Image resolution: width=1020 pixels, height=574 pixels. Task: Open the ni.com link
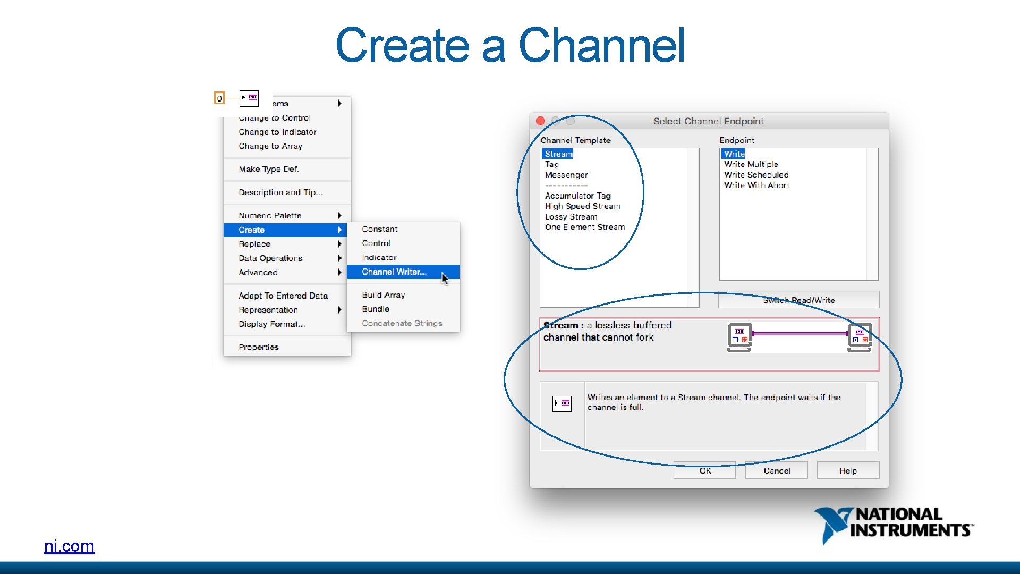tap(69, 546)
